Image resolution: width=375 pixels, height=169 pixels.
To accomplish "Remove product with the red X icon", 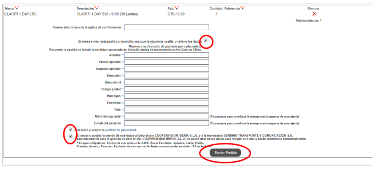I will coord(314,14).
